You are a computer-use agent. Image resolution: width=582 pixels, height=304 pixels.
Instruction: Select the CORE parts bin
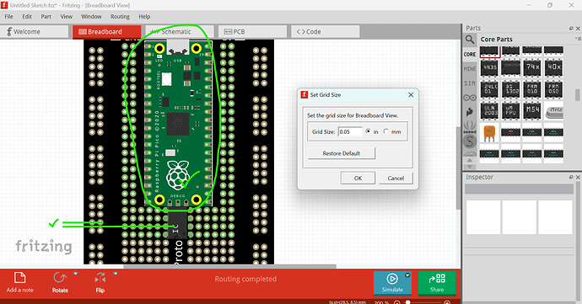[x=470, y=54]
